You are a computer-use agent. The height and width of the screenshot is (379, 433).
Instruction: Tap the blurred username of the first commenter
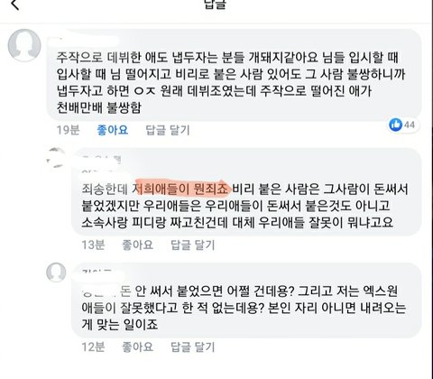pos(85,42)
